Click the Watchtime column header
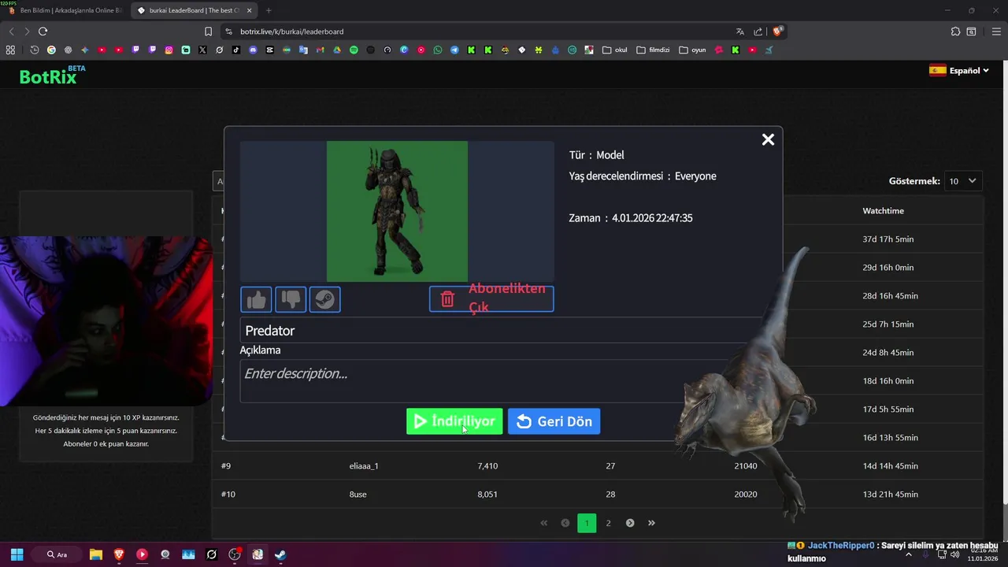 [x=883, y=211]
